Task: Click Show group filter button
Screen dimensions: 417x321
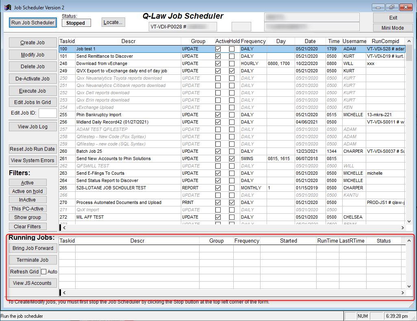Action: pyautogui.click(x=28, y=217)
